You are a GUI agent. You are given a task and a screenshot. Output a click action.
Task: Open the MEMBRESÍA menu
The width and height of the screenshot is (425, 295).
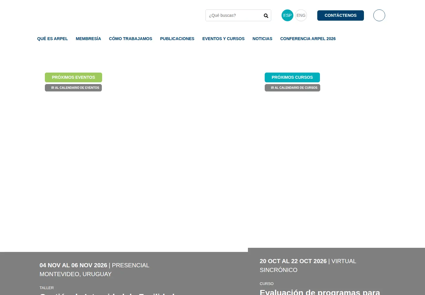[x=88, y=39]
